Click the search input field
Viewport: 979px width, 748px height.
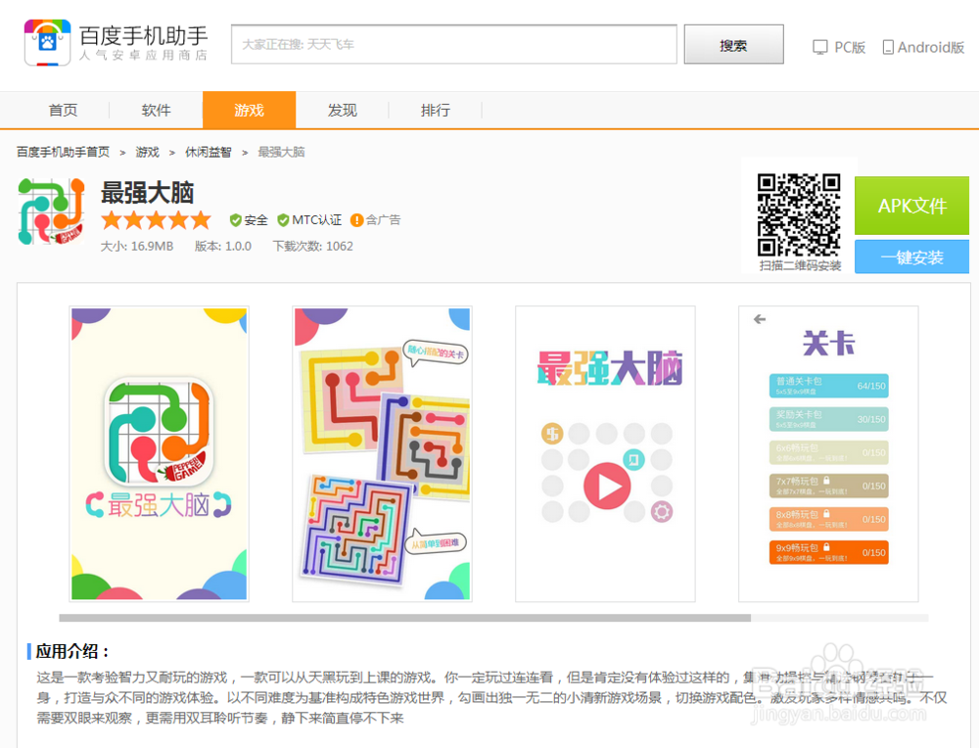[454, 44]
